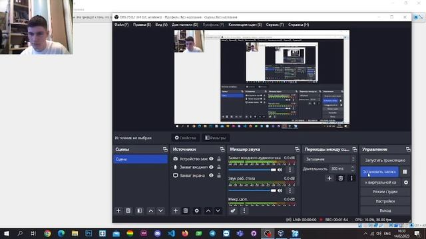The image size is (426, 239).
Task: Undock the Источники panel
Action: [222, 149]
